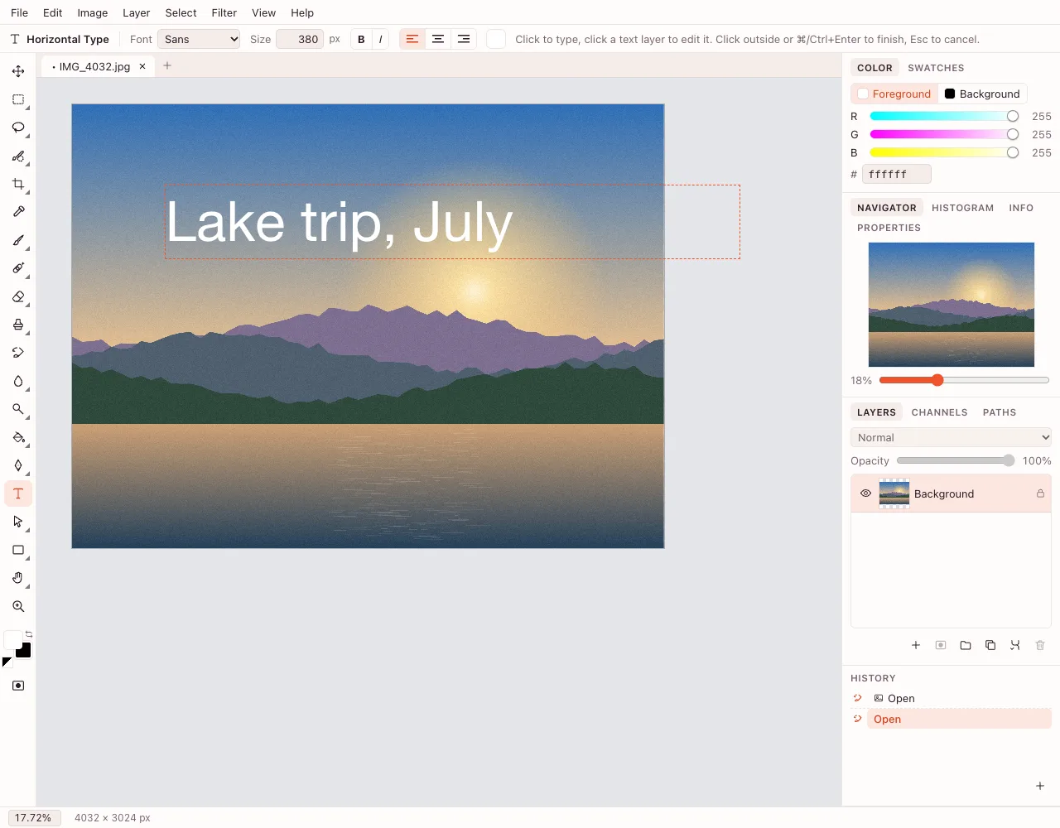Screen dimensions: 1060x828
Task: Delete layer with trash icon
Action: 1040,645
